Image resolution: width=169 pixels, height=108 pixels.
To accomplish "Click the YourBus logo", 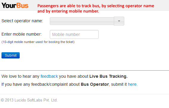I will pos(15,5).
